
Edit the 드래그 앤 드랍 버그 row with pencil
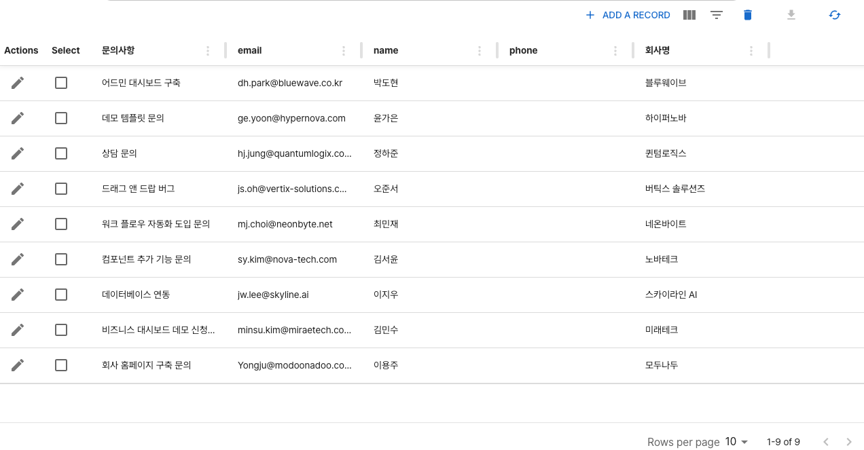click(18, 189)
